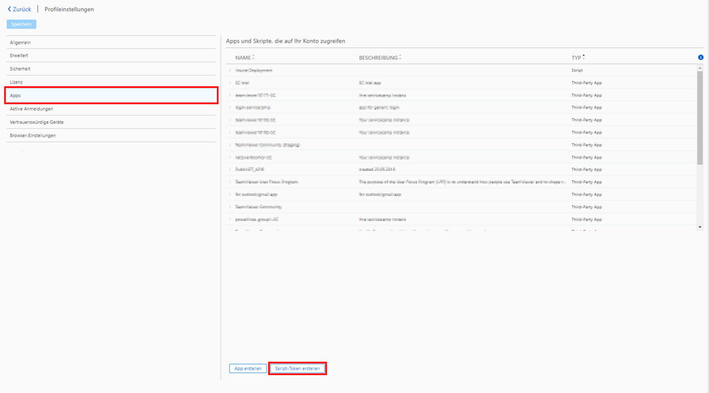Click the 'app for generic login' description
This screenshot has height=393, width=709.
coord(379,107)
